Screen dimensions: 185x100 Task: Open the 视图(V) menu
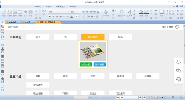[38, 6]
